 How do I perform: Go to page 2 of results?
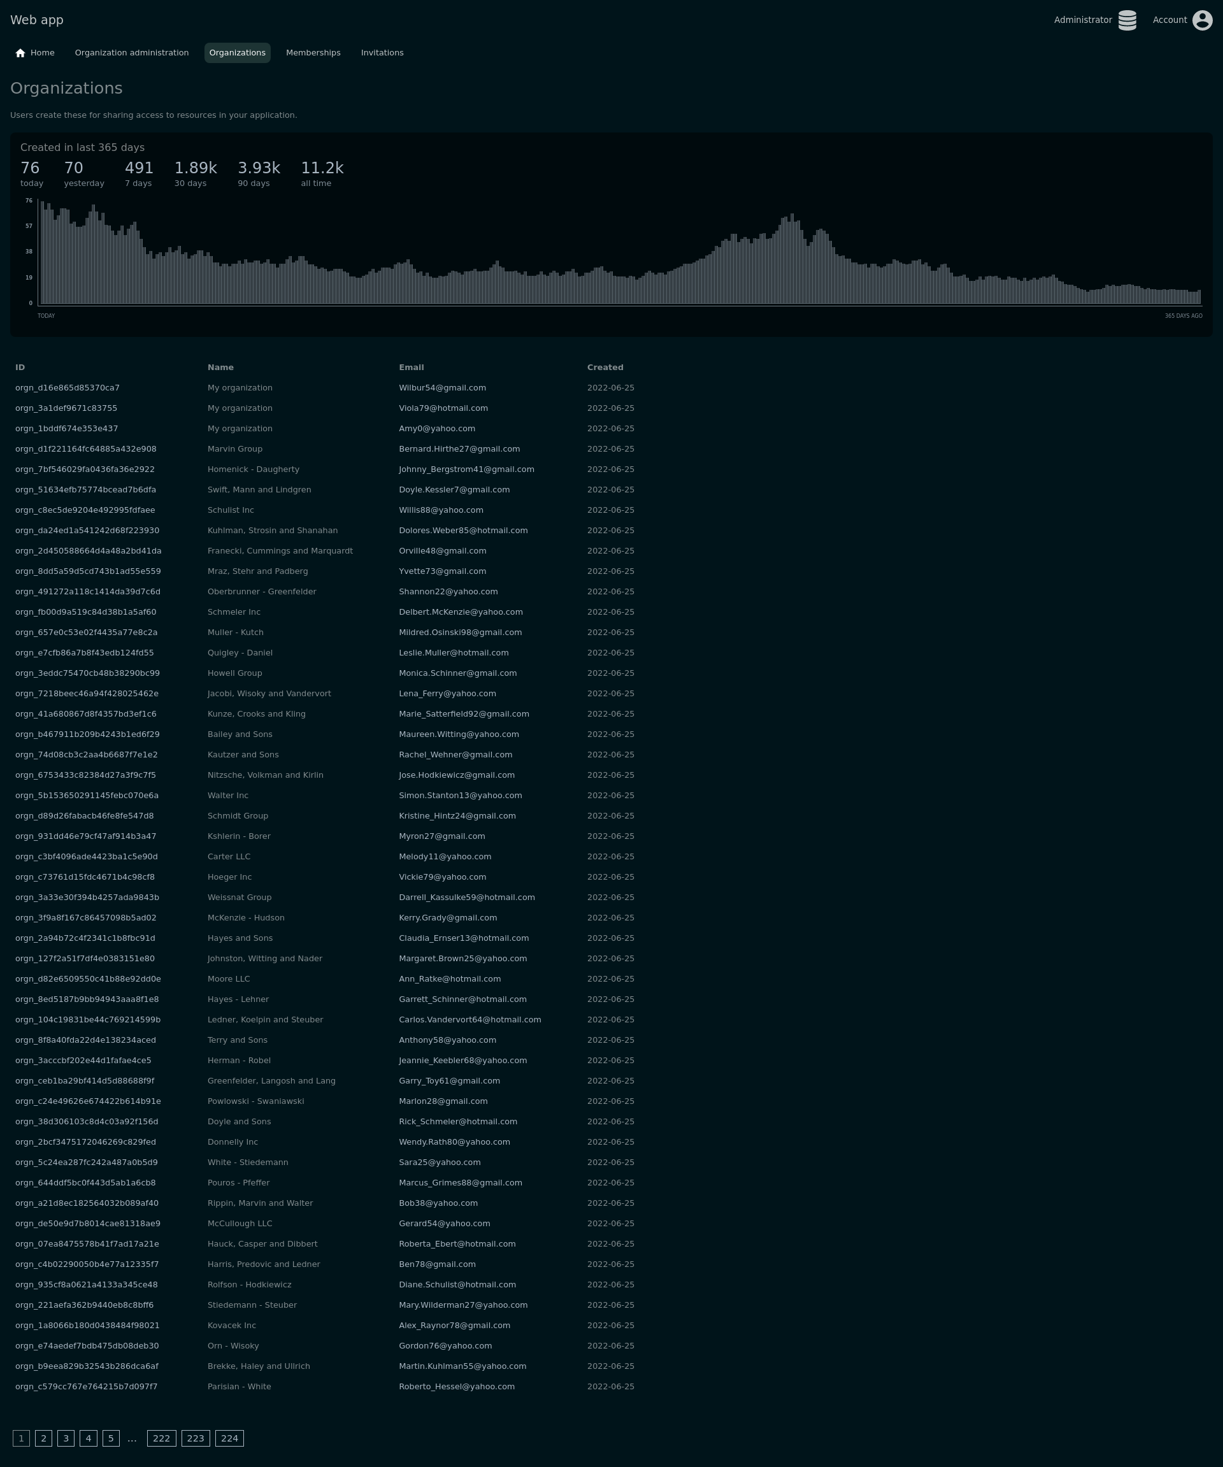[43, 1438]
